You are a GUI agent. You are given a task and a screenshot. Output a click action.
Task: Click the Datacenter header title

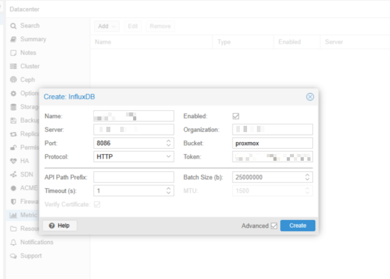point(25,9)
